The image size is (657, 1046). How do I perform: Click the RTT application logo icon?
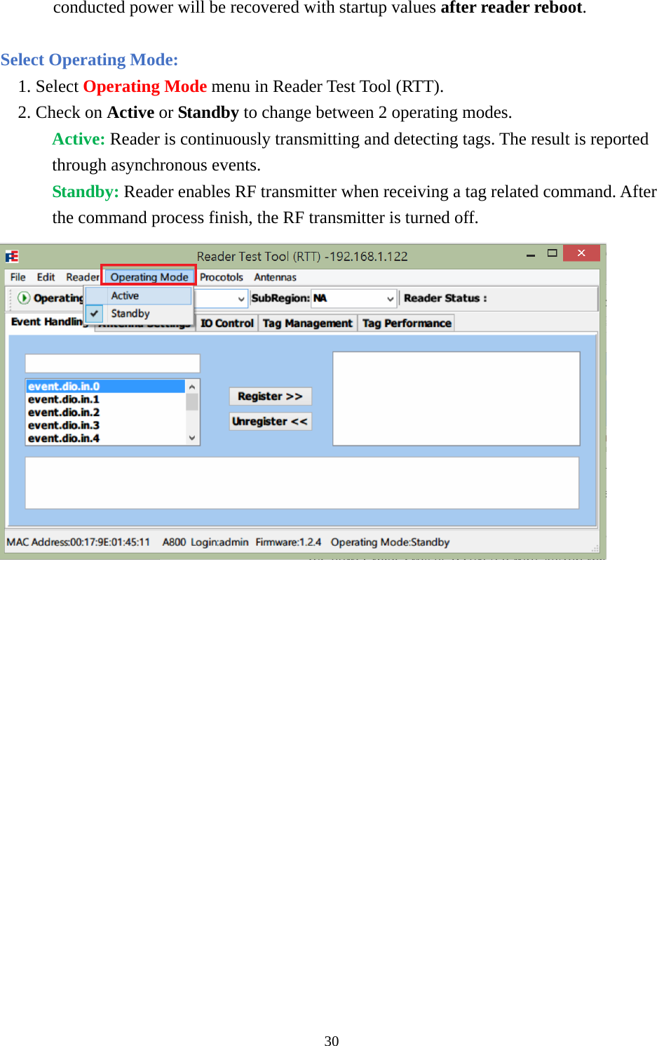[x=12, y=256]
